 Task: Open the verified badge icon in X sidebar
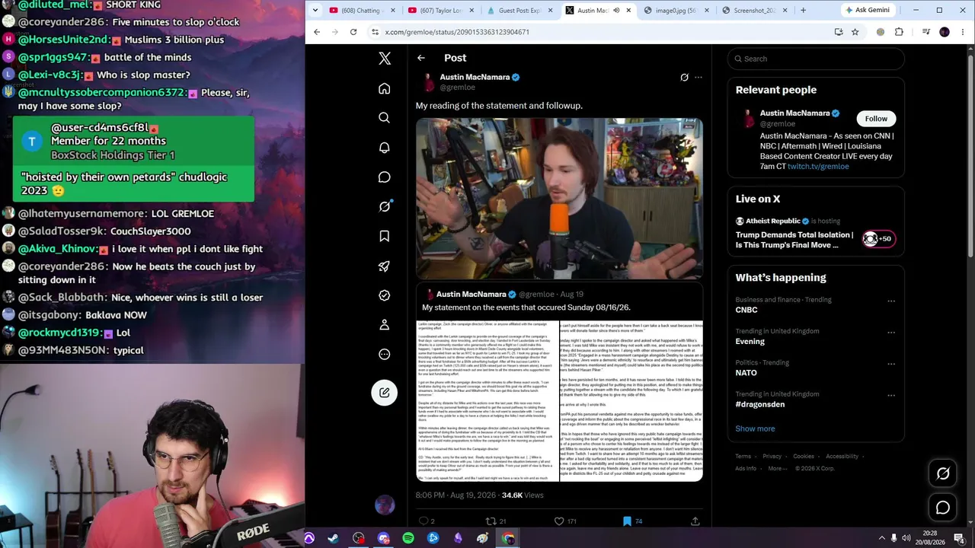click(x=385, y=295)
